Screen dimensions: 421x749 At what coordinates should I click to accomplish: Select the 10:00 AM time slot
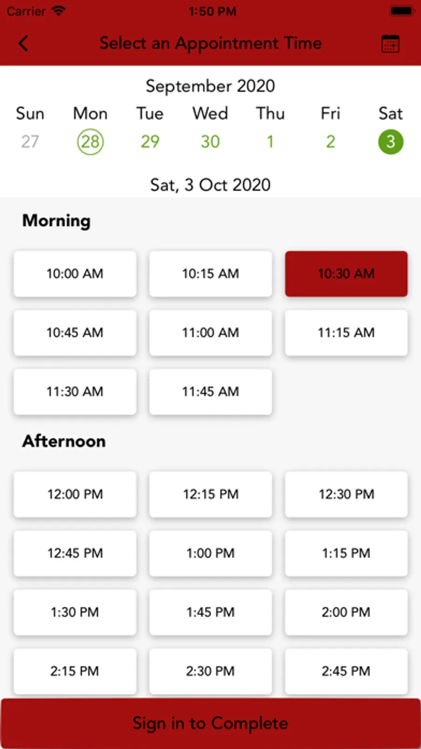click(x=75, y=274)
